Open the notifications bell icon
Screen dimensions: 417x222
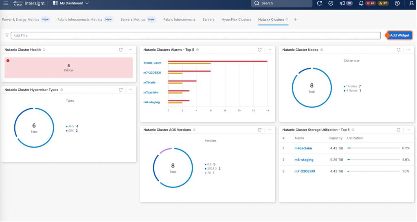tap(361, 3)
